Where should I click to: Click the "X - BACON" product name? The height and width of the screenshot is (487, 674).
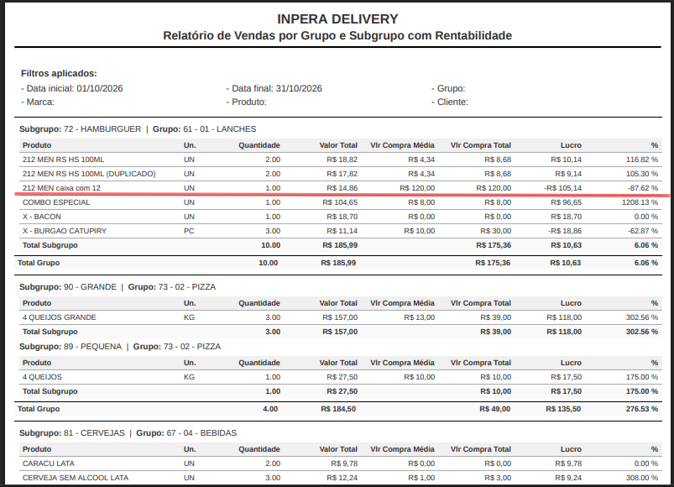pos(42,217)
